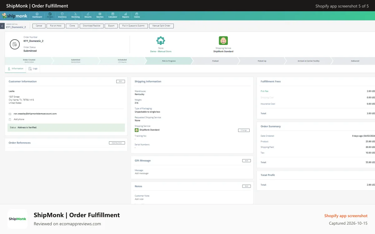Click the ron.weasley email address
375x234 pixels.
pyautogui.click(x=35, y=114)
